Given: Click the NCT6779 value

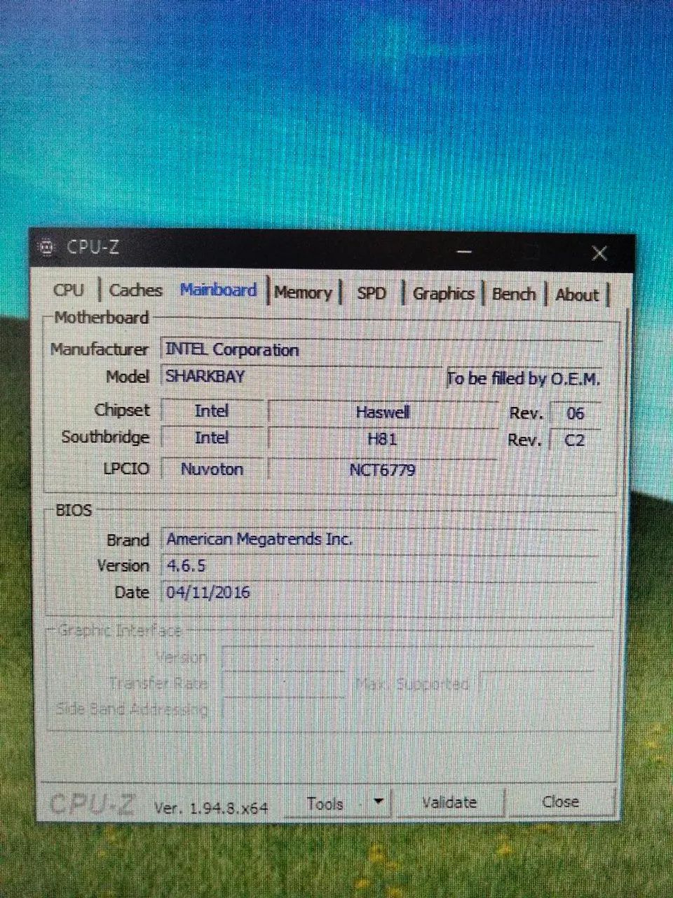Looking at the screenshot, I should tap(383, 470).
